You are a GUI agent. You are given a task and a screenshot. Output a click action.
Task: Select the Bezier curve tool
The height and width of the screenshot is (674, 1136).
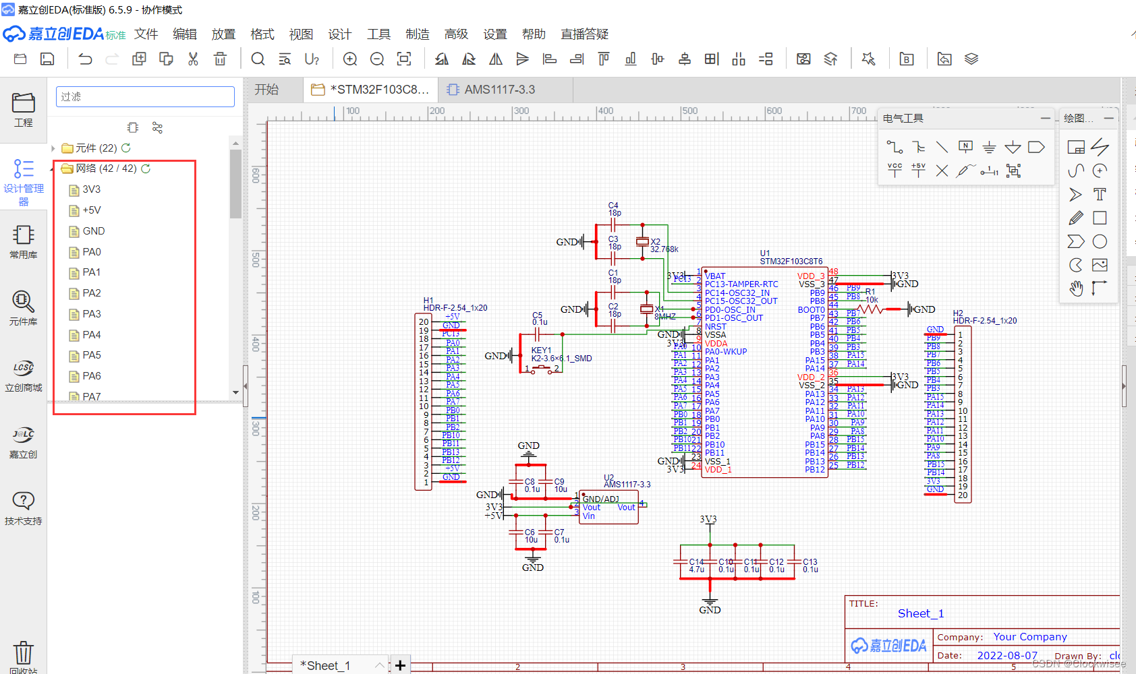pyautogui.click(x=1076, y=171)
